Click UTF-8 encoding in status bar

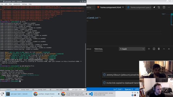pyautogui.click(x=137, y=89)
